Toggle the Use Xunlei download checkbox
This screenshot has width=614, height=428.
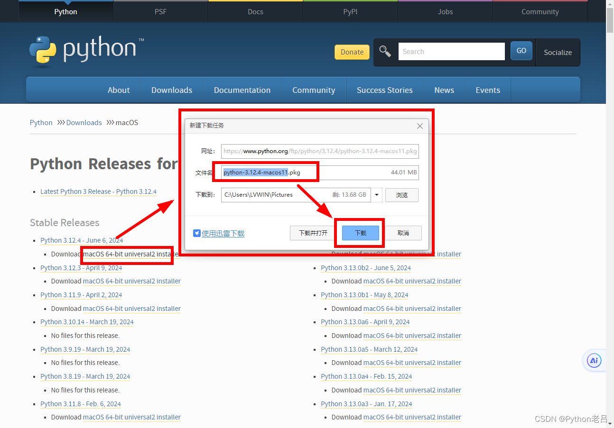tap(197, 233)
